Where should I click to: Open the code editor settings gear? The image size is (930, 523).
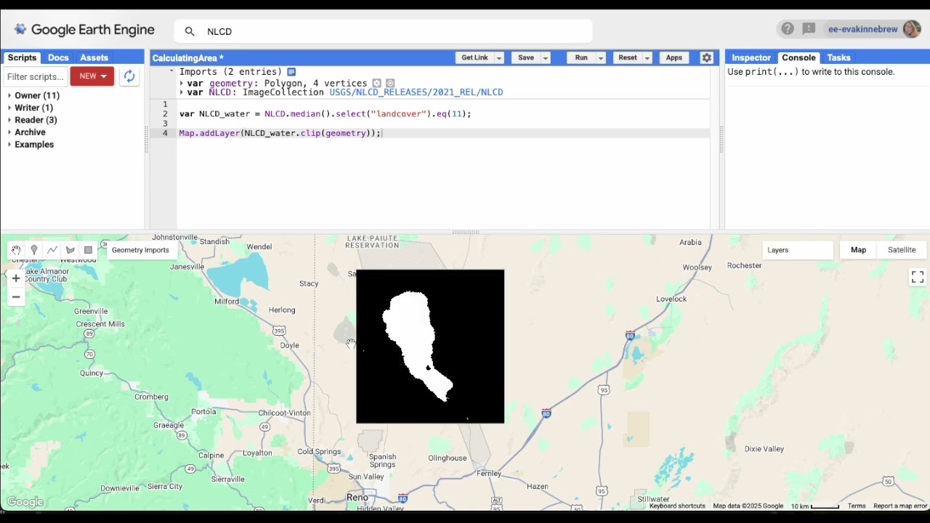706,58
